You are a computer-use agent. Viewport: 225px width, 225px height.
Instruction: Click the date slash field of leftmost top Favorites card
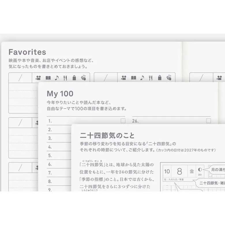(x=20, y=78)
